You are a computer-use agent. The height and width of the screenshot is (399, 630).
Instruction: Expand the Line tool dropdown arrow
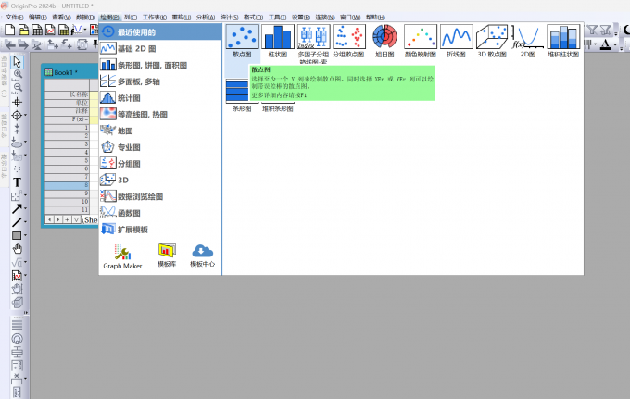pos(25,221)
